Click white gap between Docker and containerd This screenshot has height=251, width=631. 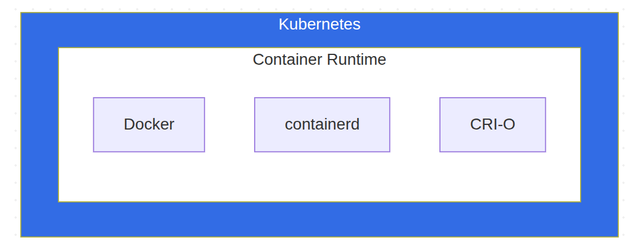[229, 124]
